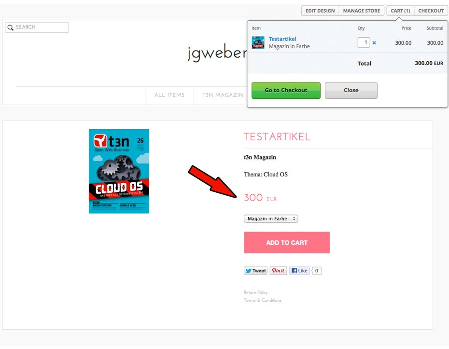449x349 pixels.
Task: Click the Pinterest Pin it button
Action: click(278, 271)
